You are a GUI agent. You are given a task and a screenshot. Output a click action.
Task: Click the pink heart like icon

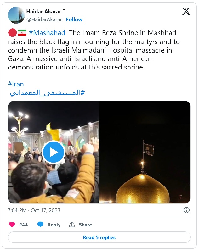[12, 225]
